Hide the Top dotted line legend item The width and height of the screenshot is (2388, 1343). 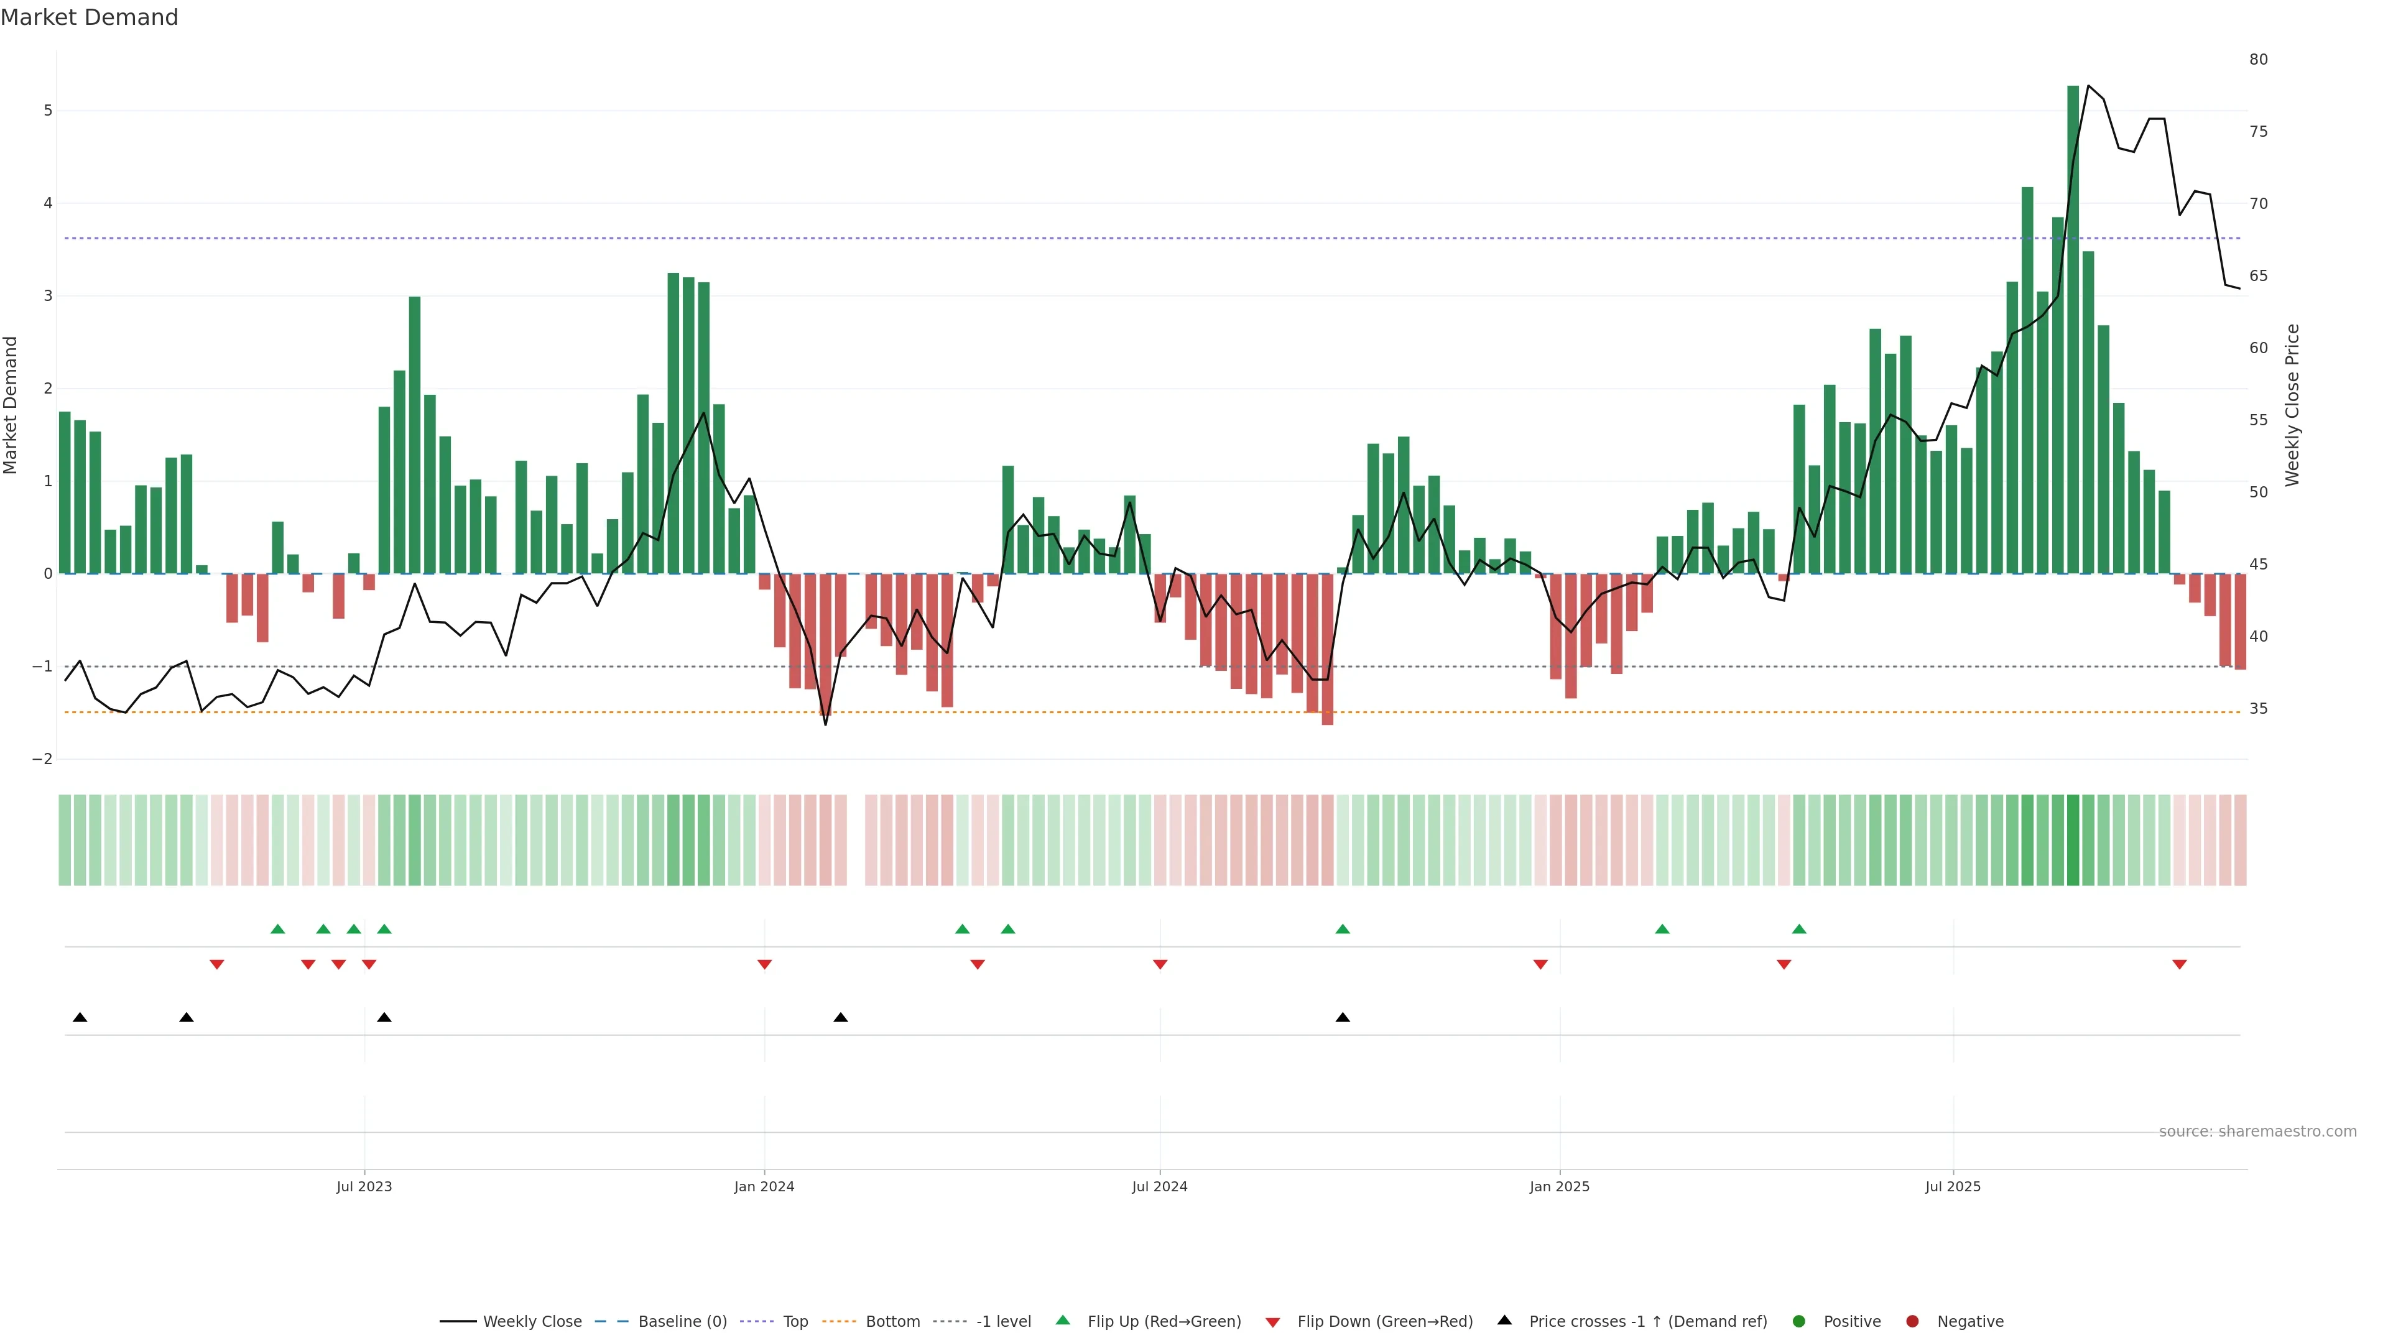pos(795,1322)
